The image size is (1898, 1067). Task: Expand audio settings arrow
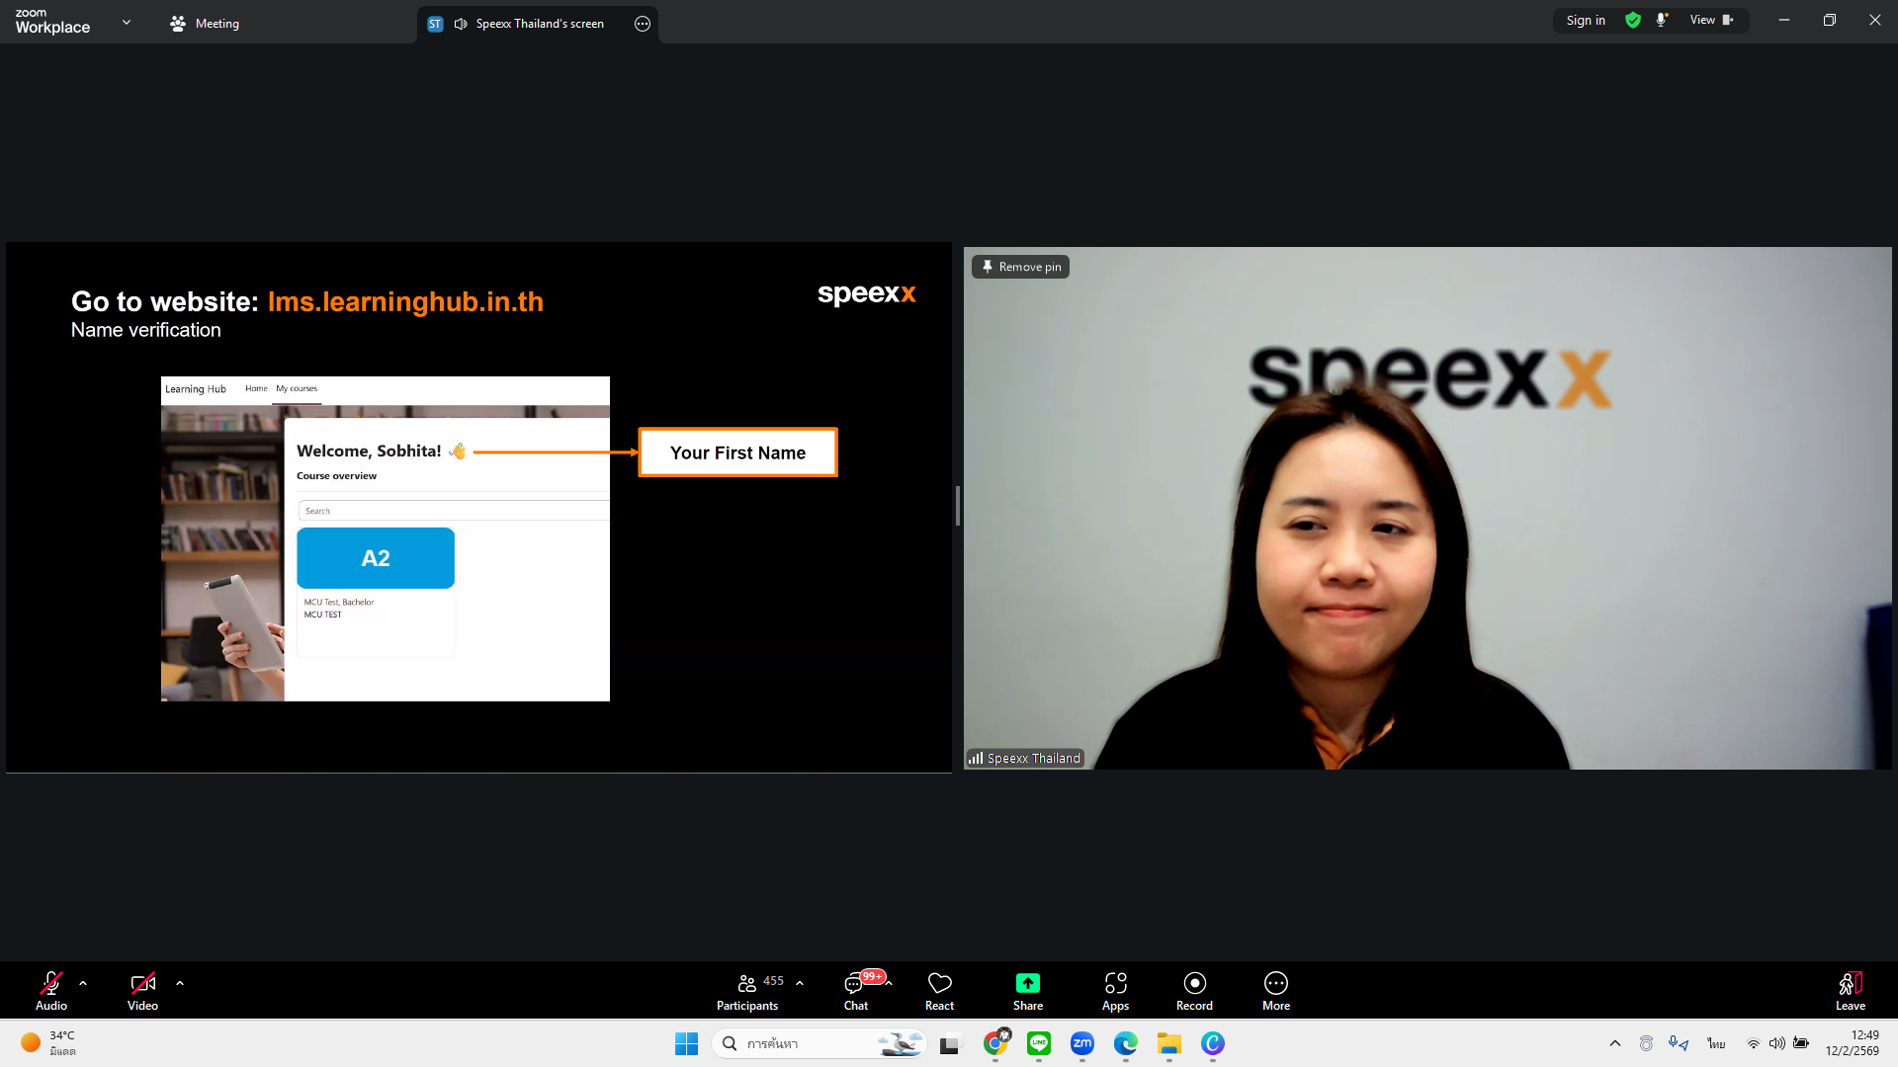pyautogui.click(x=83, y=983)
